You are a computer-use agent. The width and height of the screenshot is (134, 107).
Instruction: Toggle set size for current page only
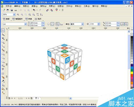(61, 24)
